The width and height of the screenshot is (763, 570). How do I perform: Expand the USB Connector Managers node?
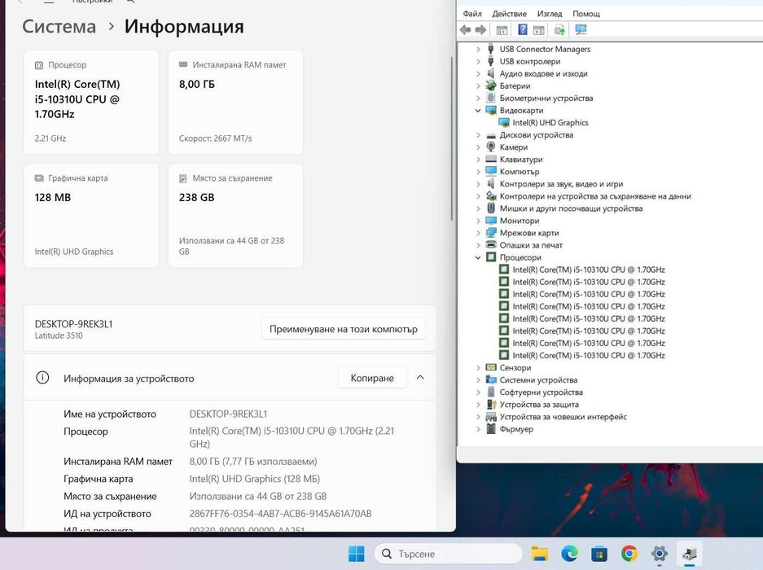pyautogui.click(x=478, y=49)
